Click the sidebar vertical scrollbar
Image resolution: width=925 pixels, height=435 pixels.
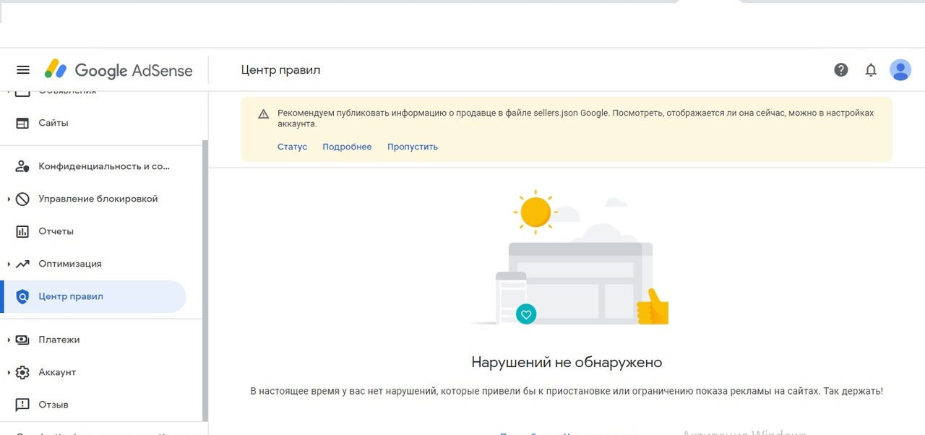click(205, 282)
